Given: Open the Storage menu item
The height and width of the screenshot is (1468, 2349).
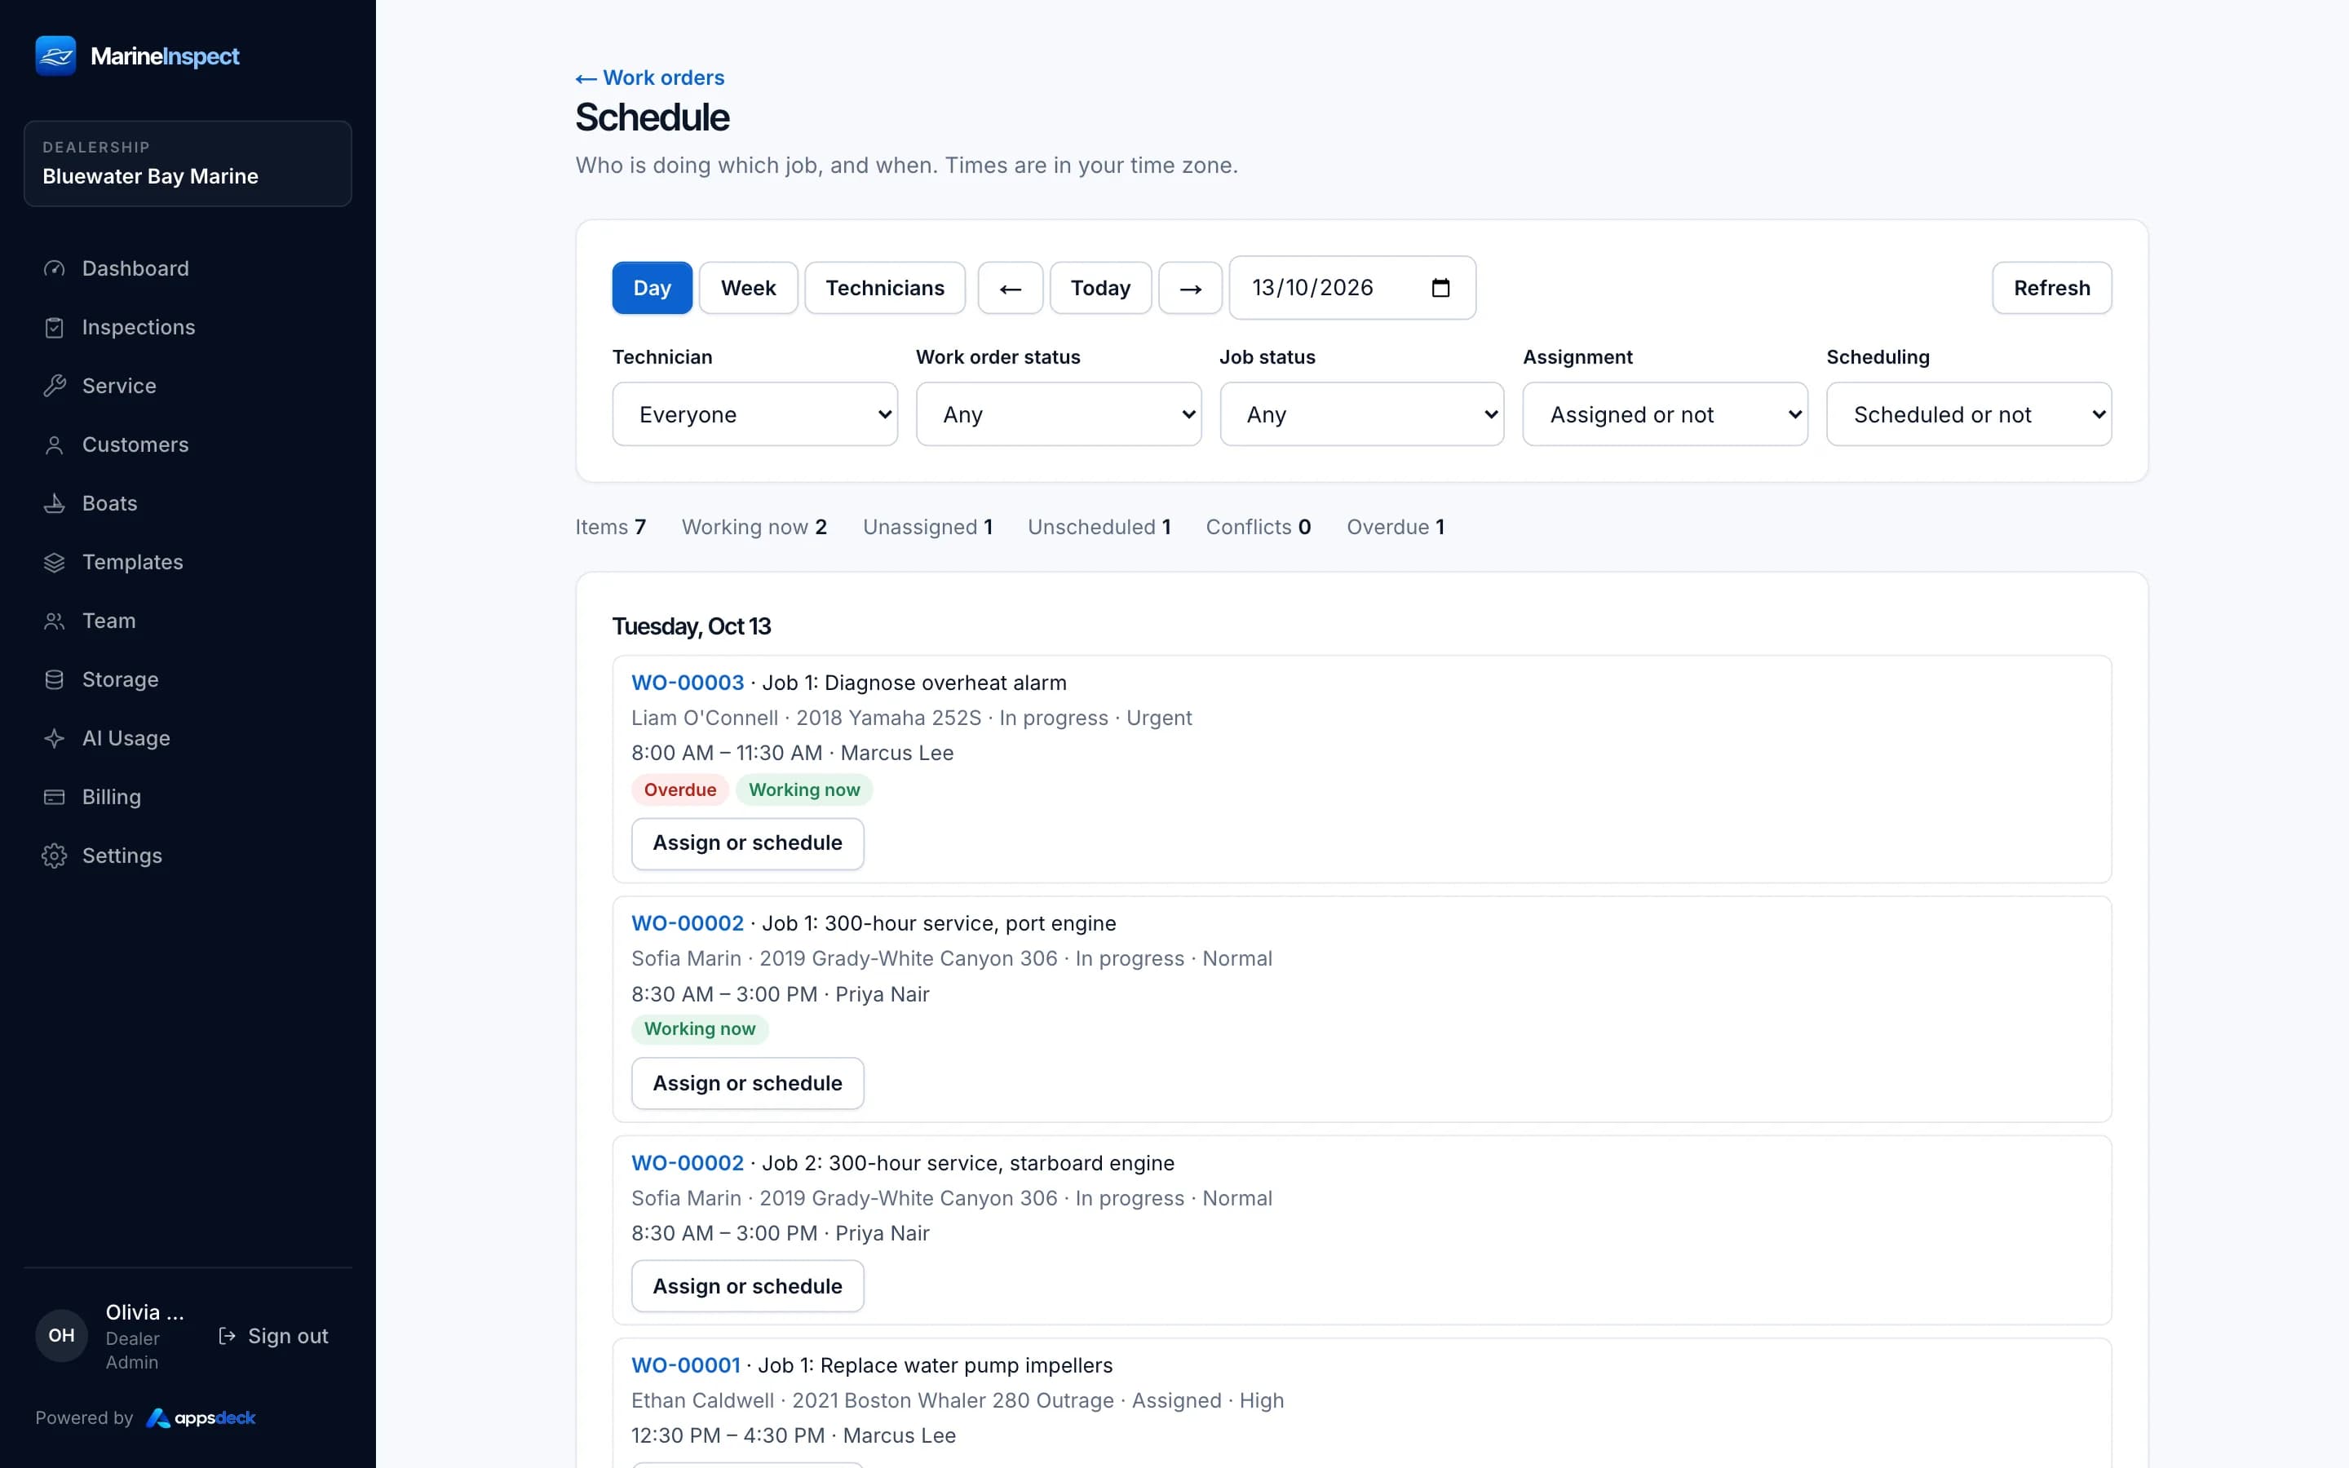Looking at the screenshot, I should (188, 679).
